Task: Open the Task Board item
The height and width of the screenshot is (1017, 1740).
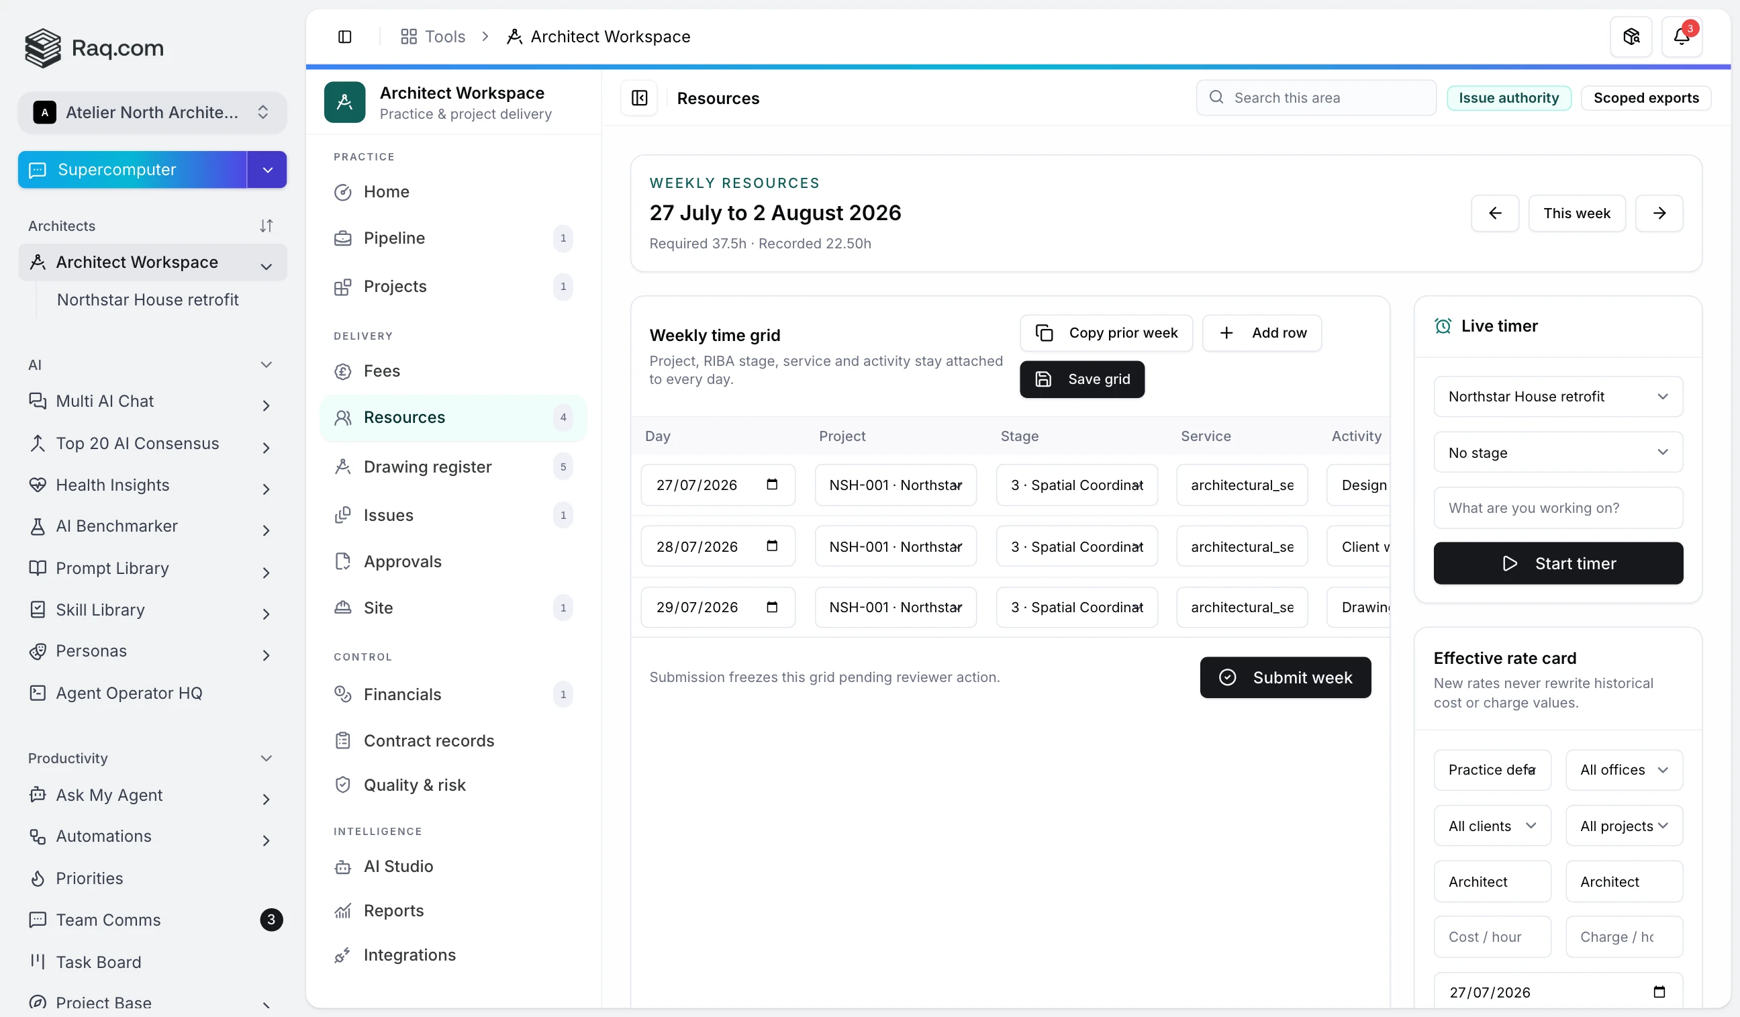Action: tap(152, 962)
